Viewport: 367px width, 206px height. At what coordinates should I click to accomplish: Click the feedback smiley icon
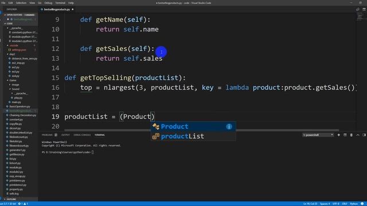pos(362,204)
